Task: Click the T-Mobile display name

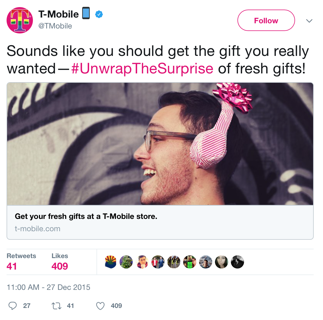Action: [58, 15]
